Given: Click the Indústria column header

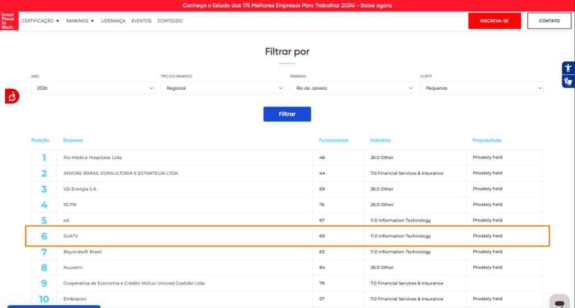Looking at the screenshot, I should 380,140.
